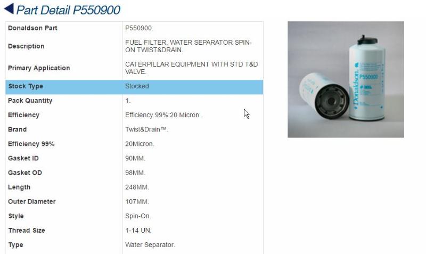Select the highlighted Stock Type row

[x=134, y=87]
